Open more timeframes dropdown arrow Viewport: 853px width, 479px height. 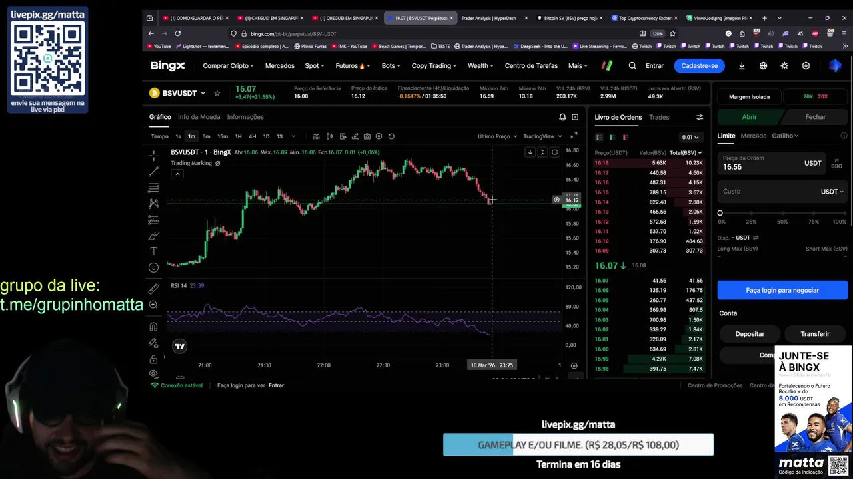[x=293, y=136]
